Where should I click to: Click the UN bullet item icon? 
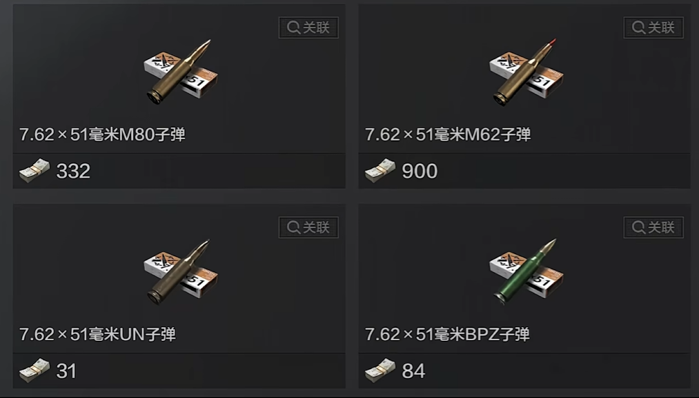(181, 272)
